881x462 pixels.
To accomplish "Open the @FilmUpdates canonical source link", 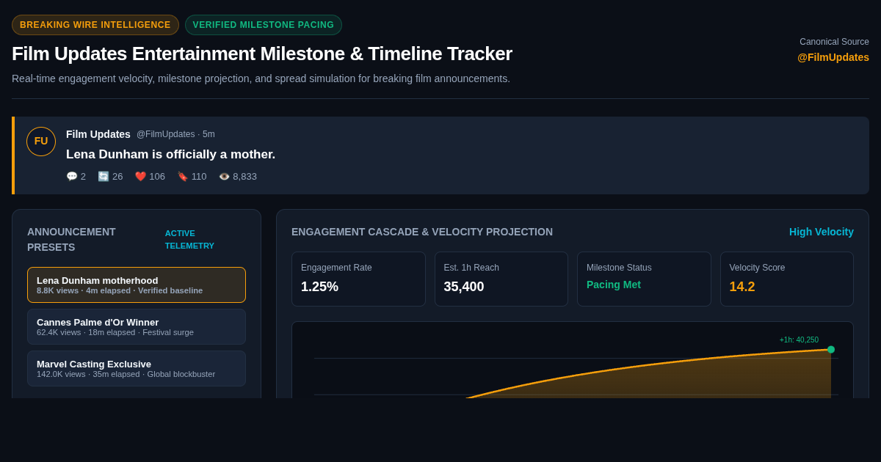I will tap(833, 57).
